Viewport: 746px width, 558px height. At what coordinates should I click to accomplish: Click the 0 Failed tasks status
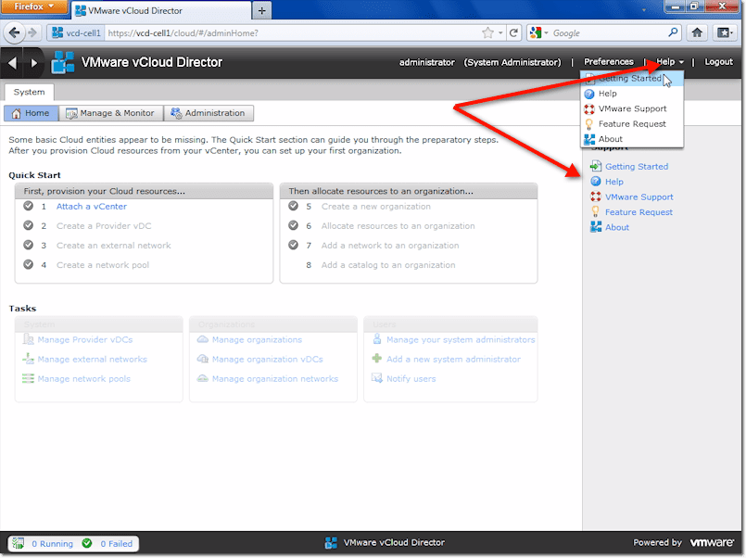click(x=116, y=544)
